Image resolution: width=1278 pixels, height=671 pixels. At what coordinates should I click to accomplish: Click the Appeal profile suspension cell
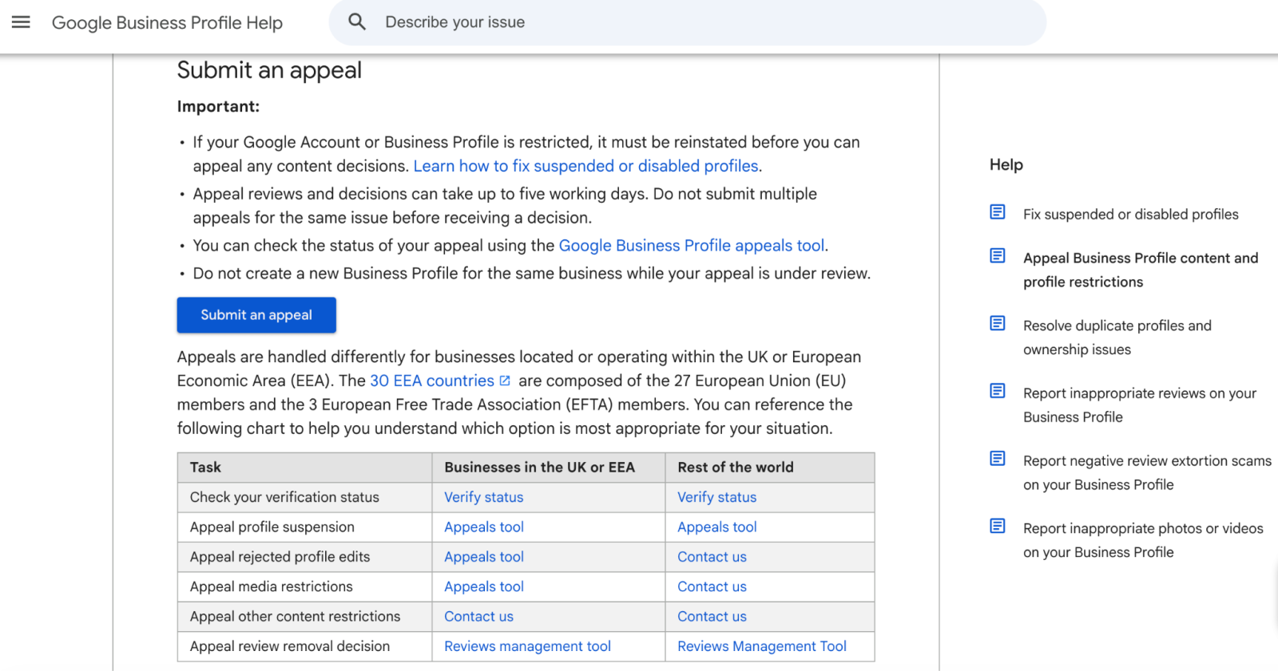(x=304, y=527)
